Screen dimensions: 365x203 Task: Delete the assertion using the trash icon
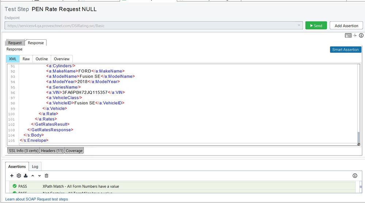point(46,176)
